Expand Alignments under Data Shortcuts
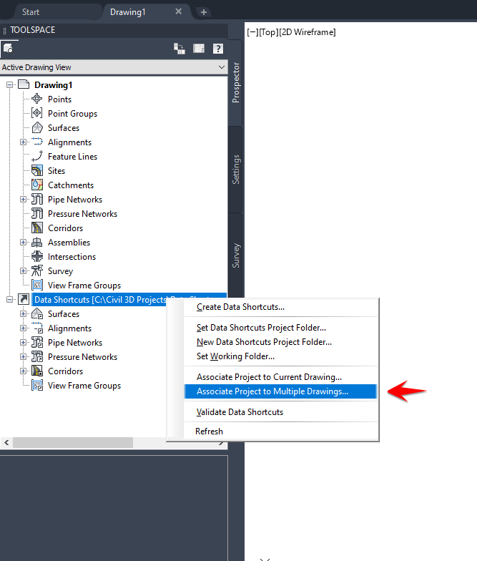The height and width of the screenshot is (561, 477). pyautogui.click(x=23, y=328)
